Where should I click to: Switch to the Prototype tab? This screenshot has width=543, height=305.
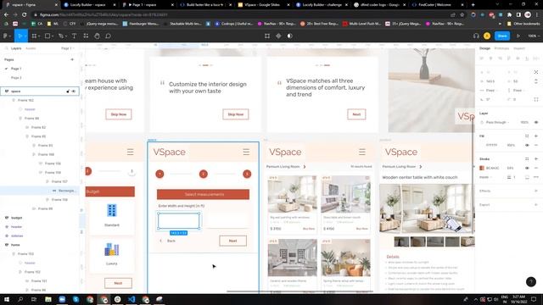point(501,48)
